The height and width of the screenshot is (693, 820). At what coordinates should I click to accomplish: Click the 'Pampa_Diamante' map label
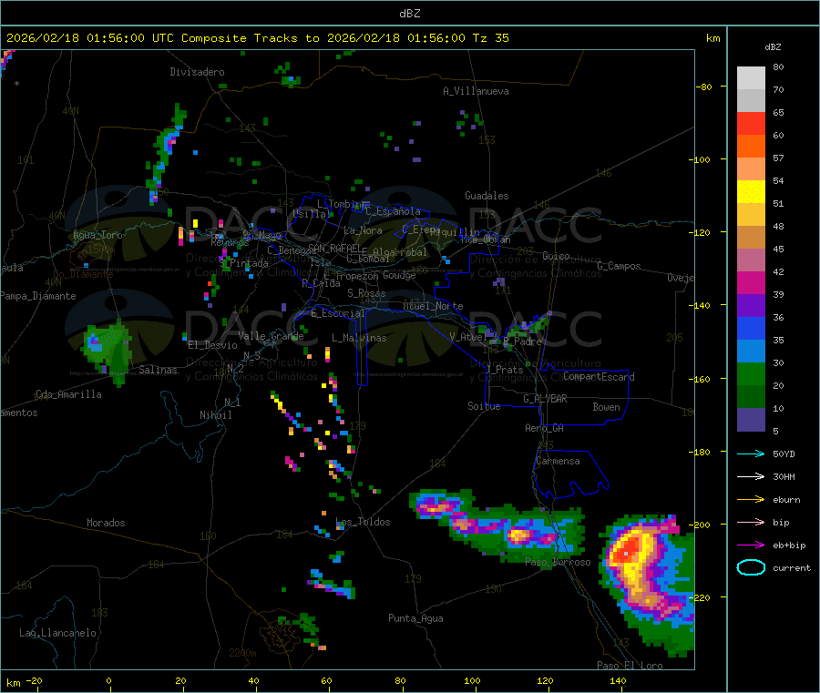click(x=38, y=296)
